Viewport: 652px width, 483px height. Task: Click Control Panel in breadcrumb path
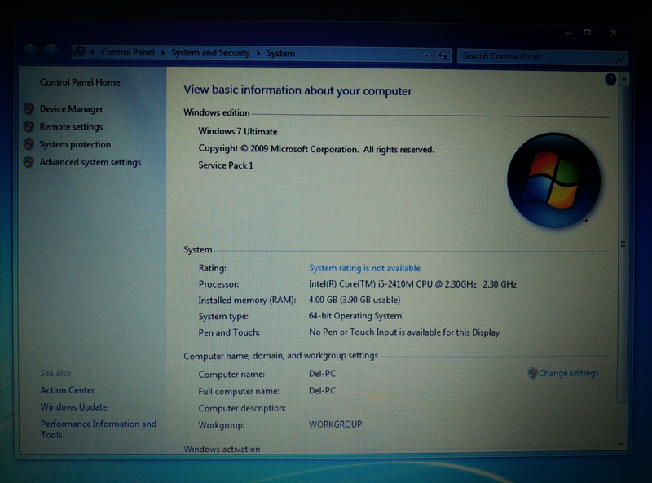point(128,52)
